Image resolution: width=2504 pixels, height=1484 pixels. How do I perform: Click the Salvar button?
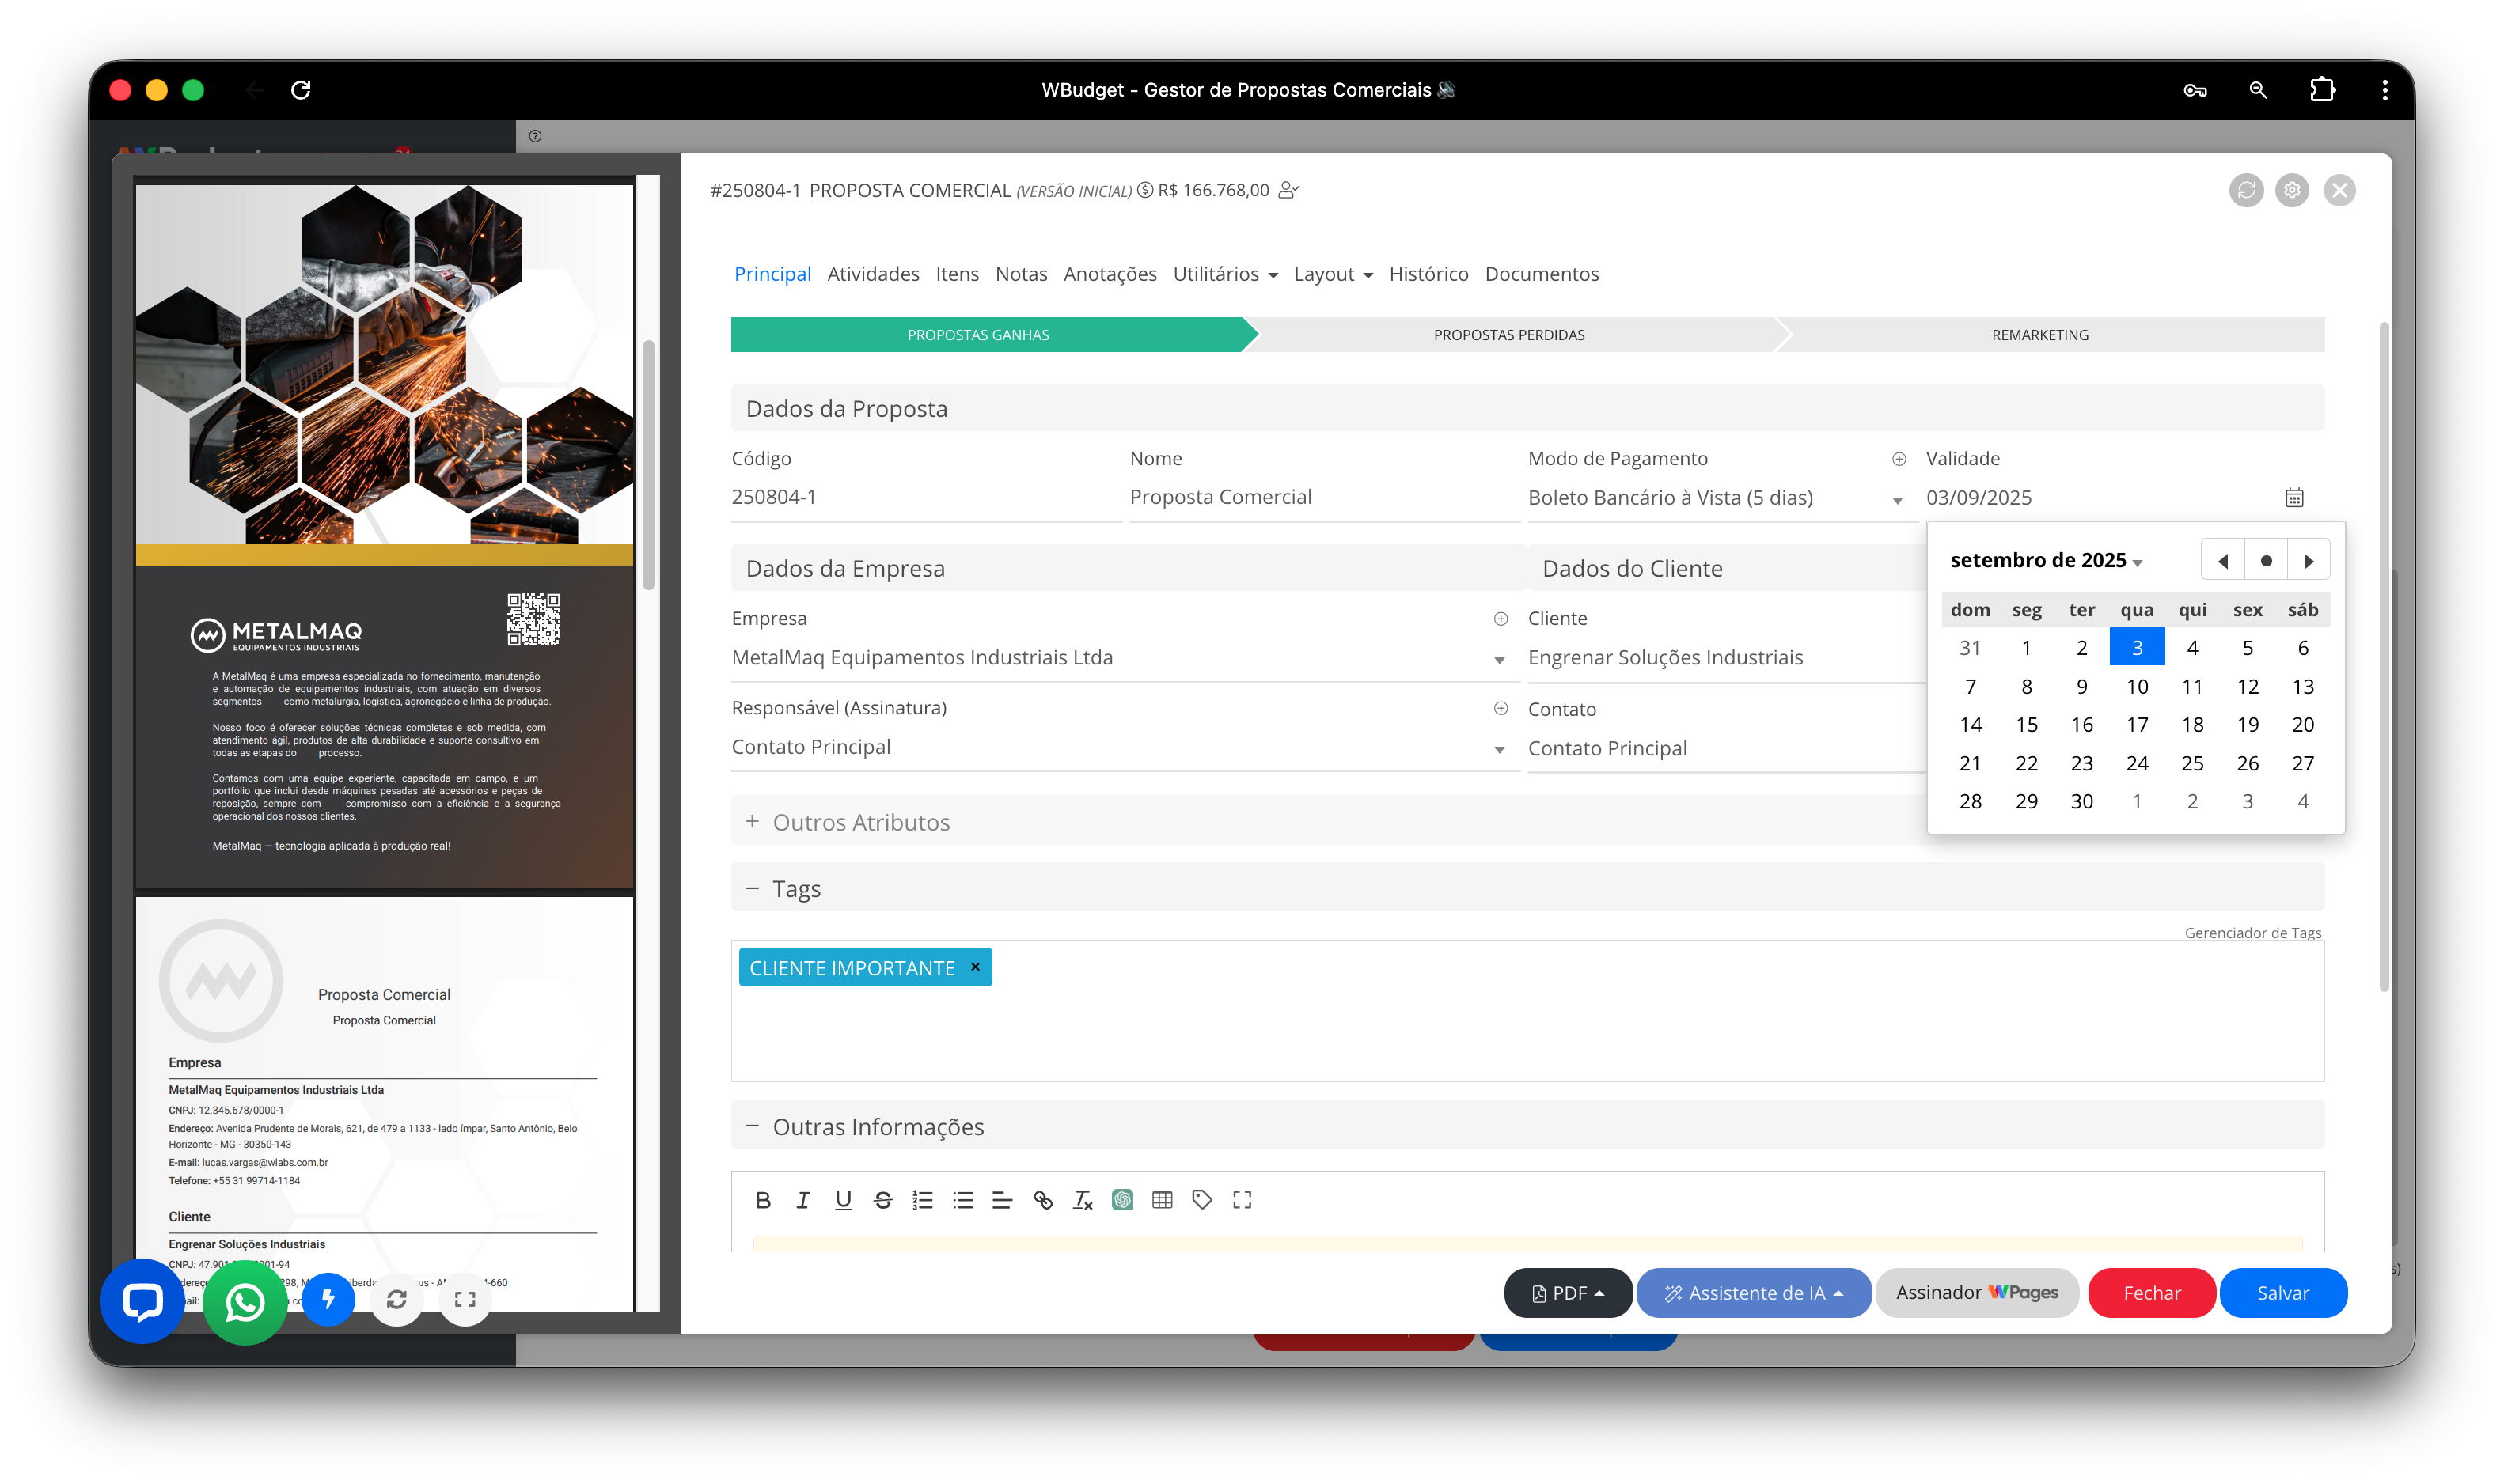tap(2282, 1293)
